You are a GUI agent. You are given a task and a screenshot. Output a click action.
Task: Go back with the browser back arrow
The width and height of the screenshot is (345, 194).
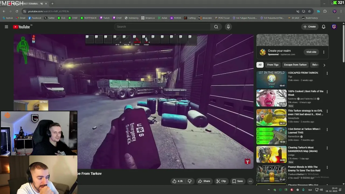[x=4, y=11]
